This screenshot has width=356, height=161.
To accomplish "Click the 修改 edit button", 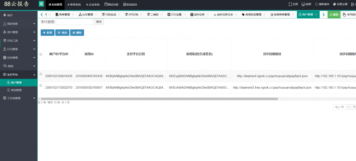I will coord(62,33).
